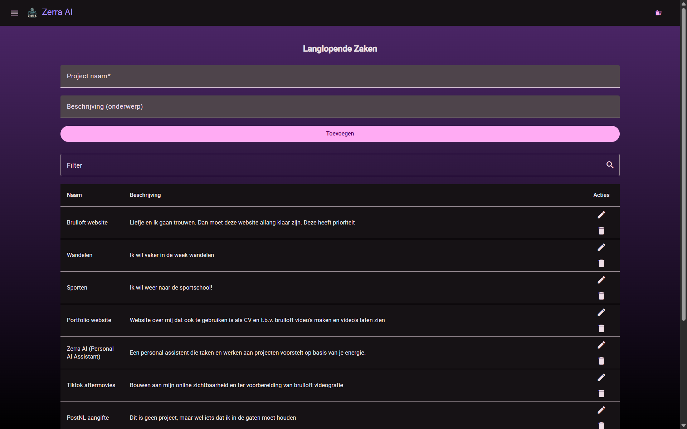This screenshot has width=687, height=429.
Task: Delete the Bruiloft website entry
Action: 601,231
